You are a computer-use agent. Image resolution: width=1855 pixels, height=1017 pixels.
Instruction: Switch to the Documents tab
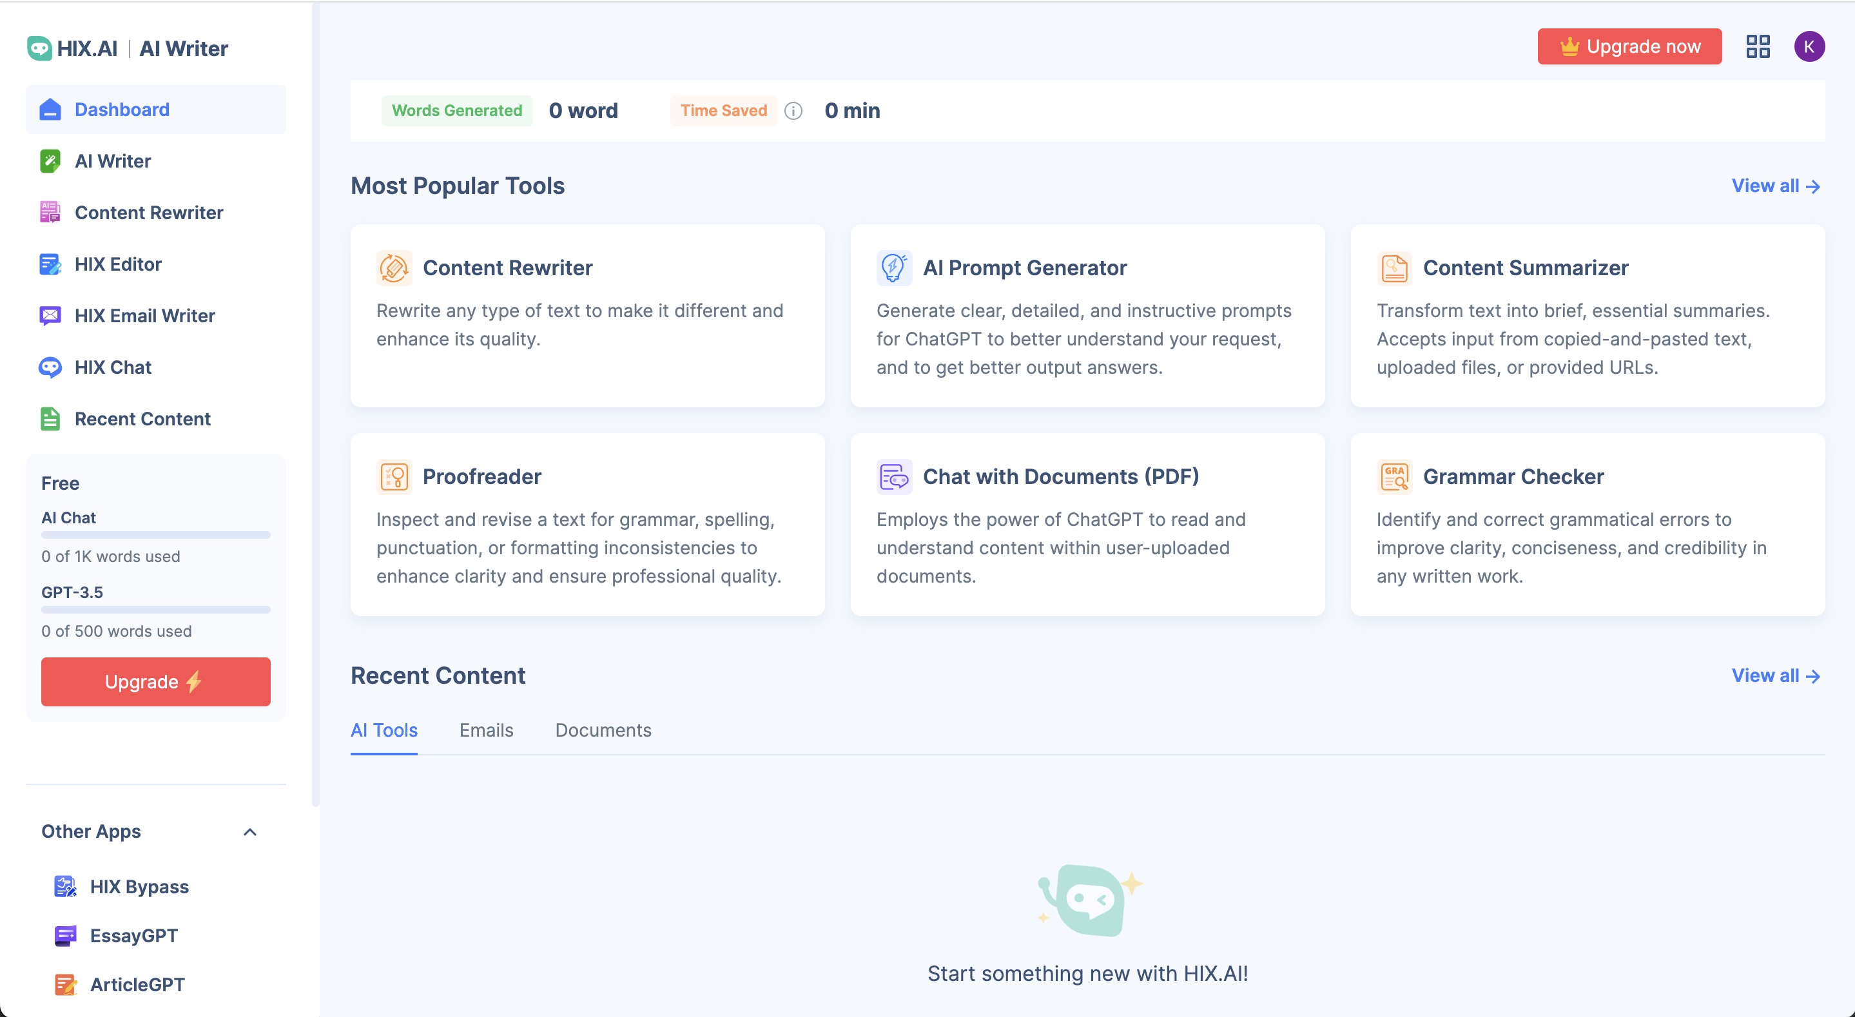603,730
